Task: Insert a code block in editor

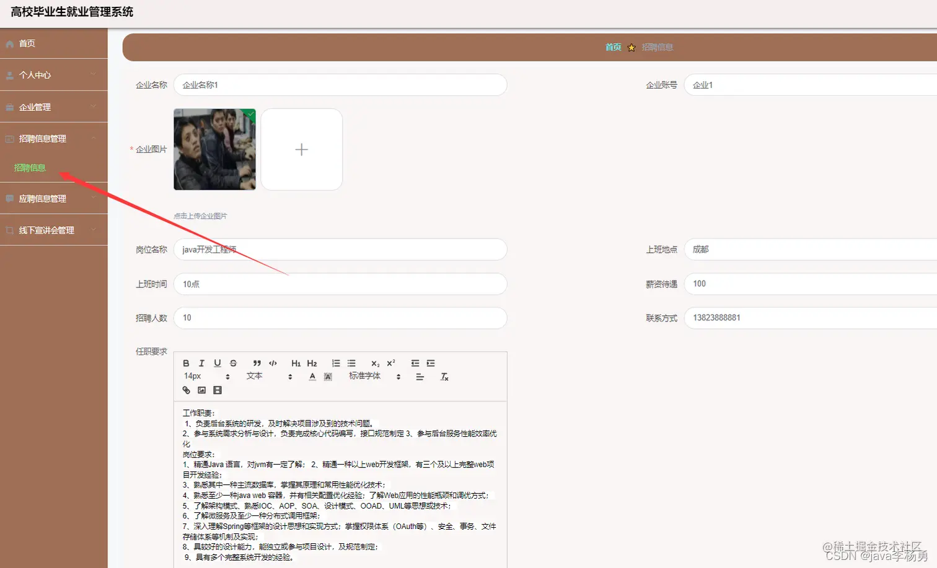Action: tap(273, 364)
